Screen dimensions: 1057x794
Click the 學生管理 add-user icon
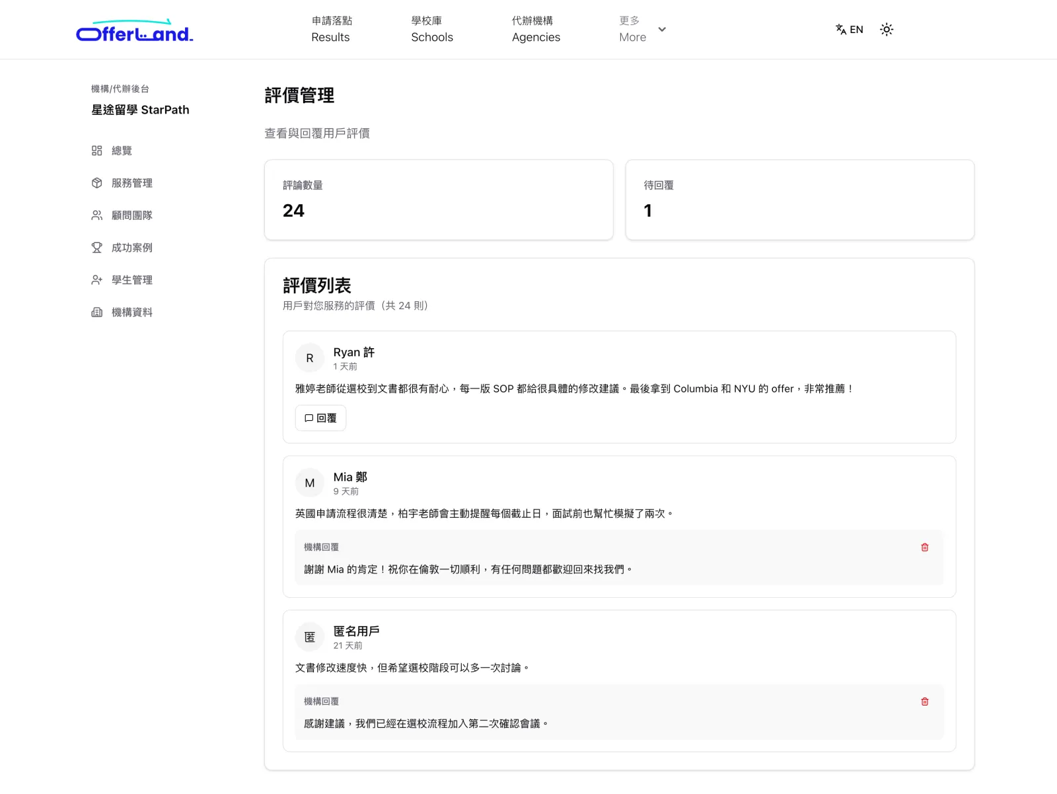[x=97, y=280]
